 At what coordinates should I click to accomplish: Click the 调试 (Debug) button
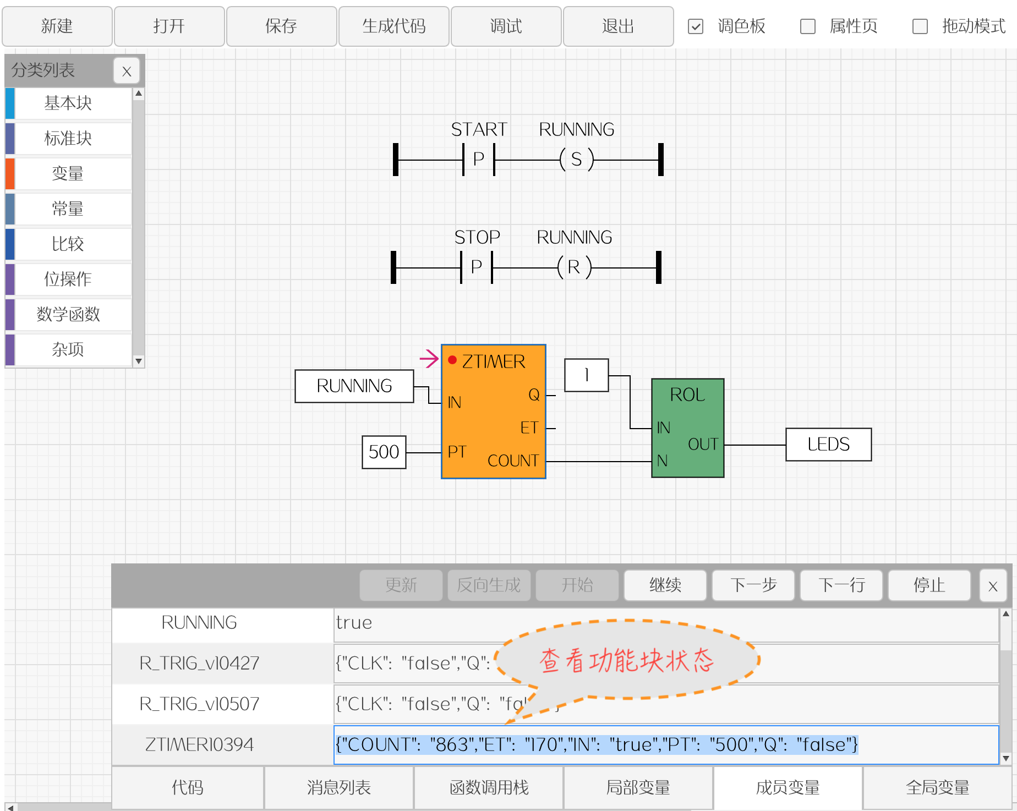[x=506, y=26]
